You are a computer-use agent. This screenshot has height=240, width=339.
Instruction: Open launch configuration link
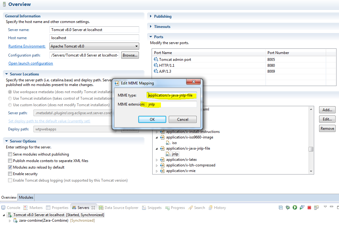[x=30, y=63]
